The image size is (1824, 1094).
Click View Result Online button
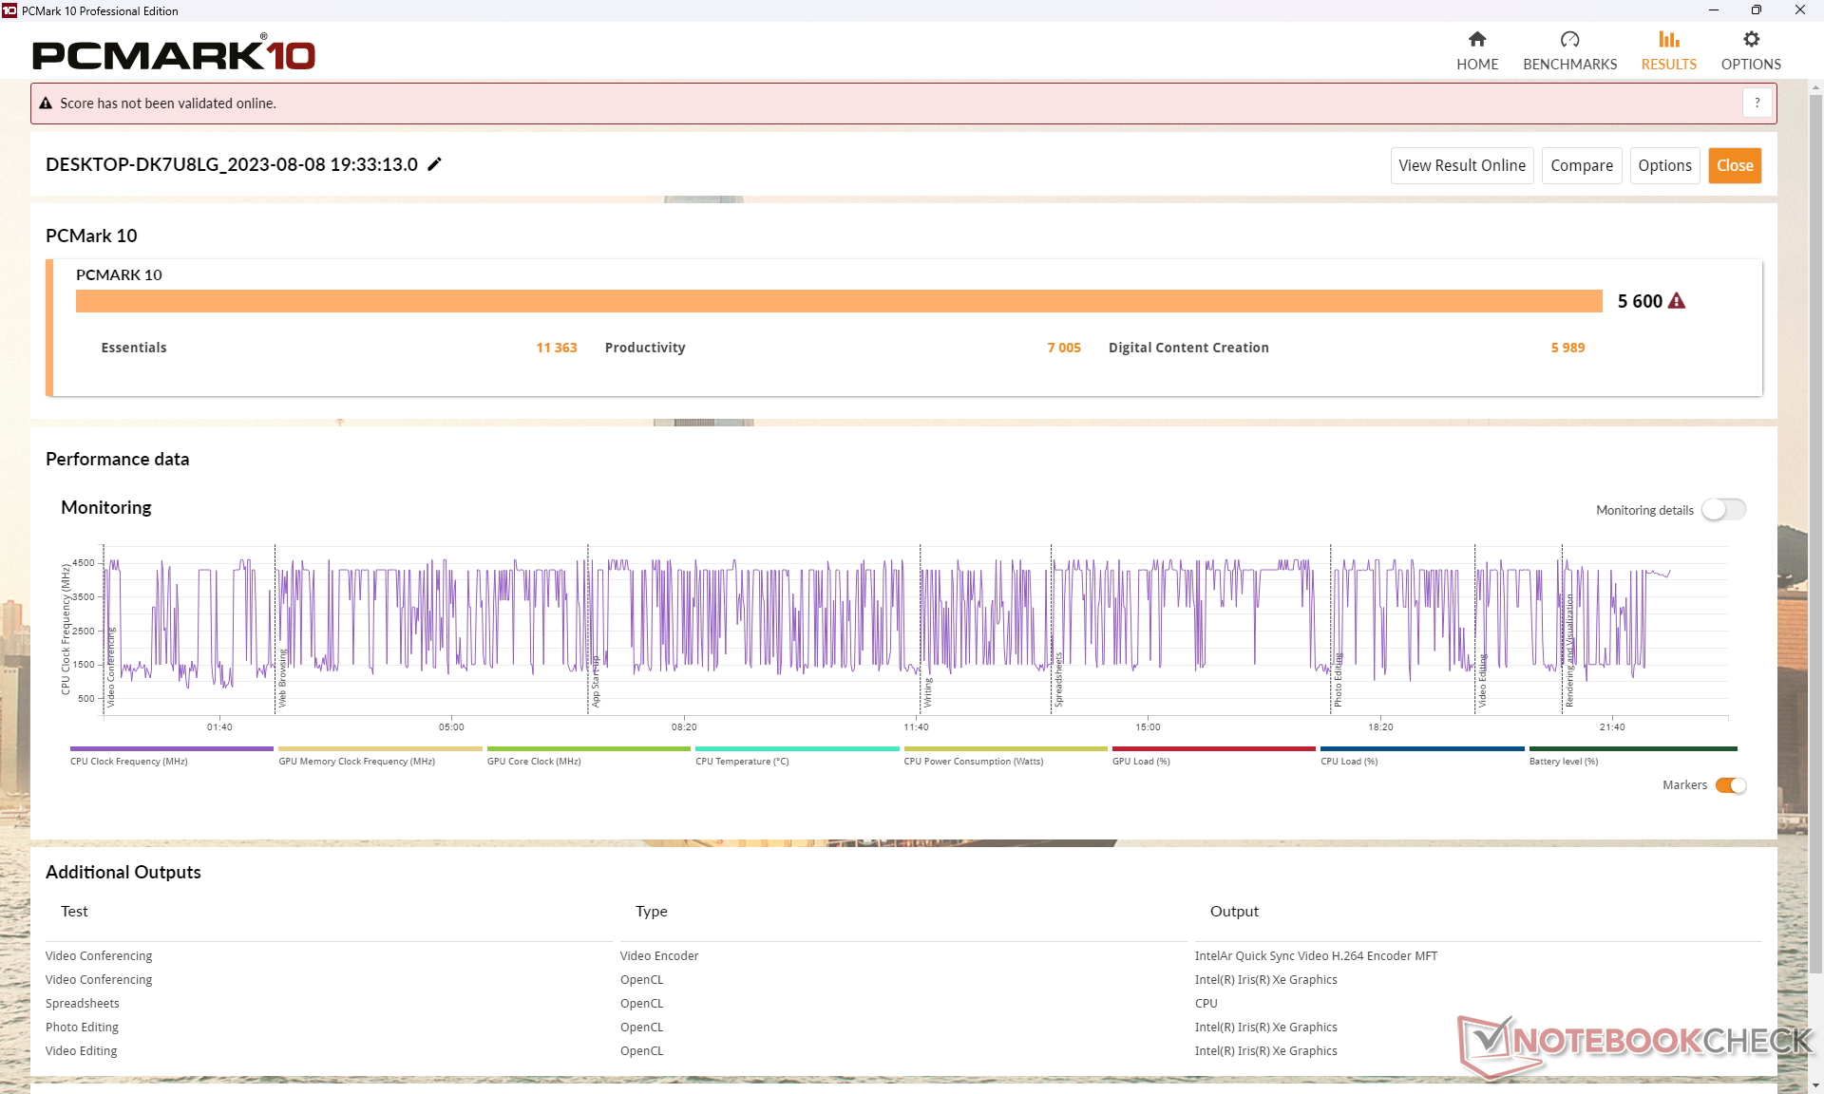point(1461,165)
